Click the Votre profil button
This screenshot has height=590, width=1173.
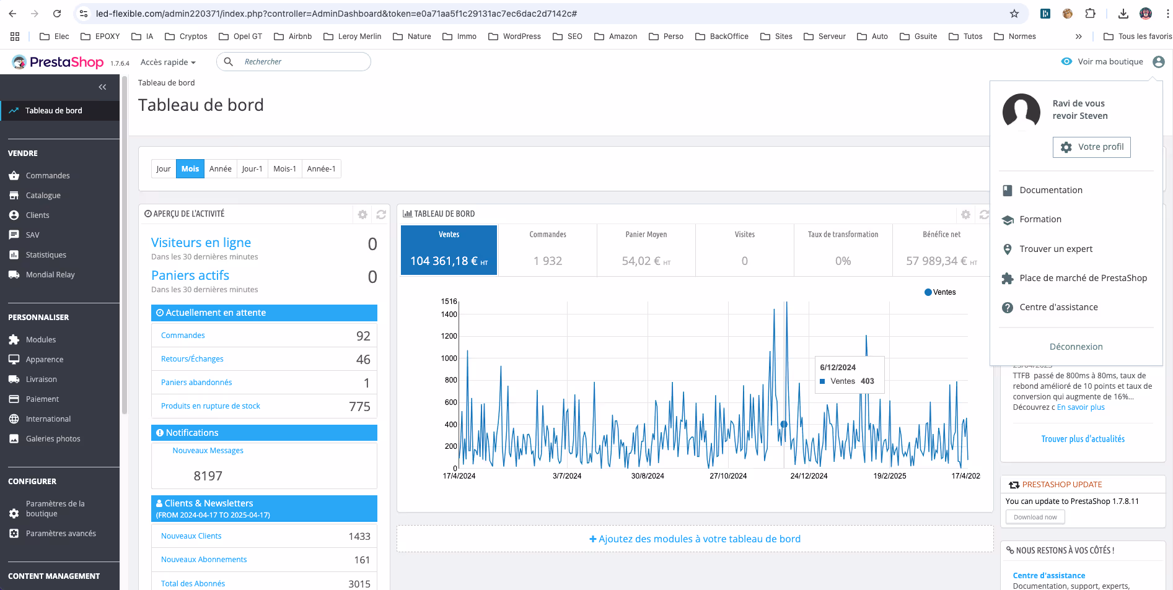tap(1092, 147)
